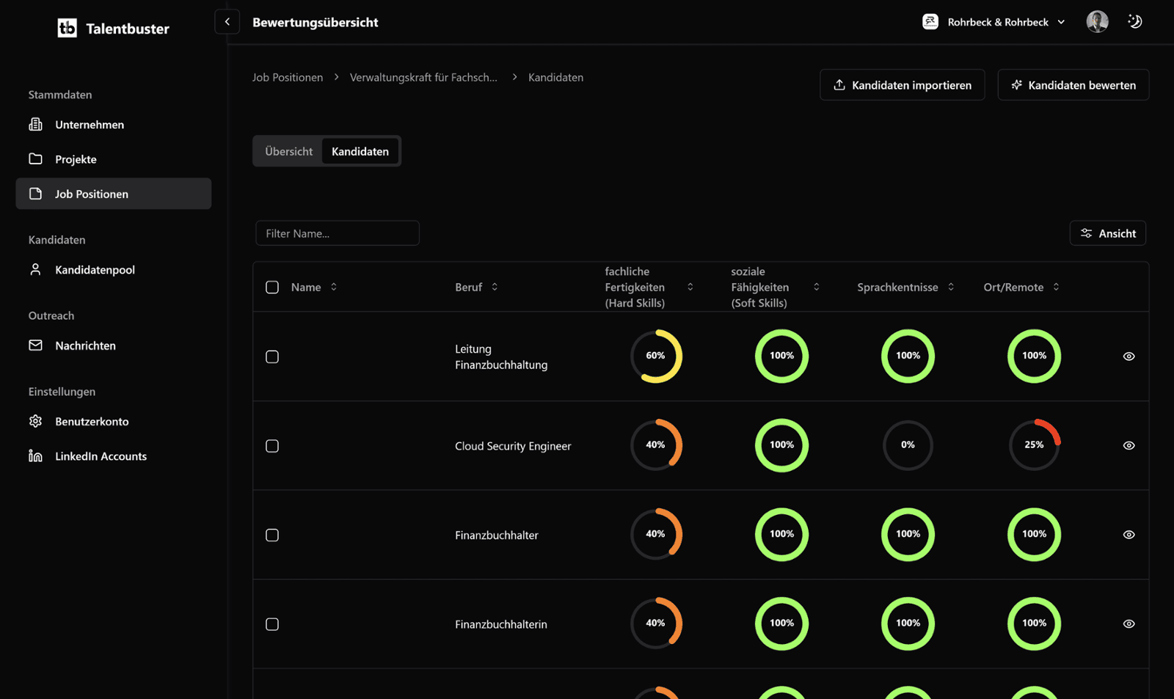Image resolution: width=1174 pixels, height=699 pixels.
Task: Click the Benutzerkonto gear icon
Action: tap(35, 421)
